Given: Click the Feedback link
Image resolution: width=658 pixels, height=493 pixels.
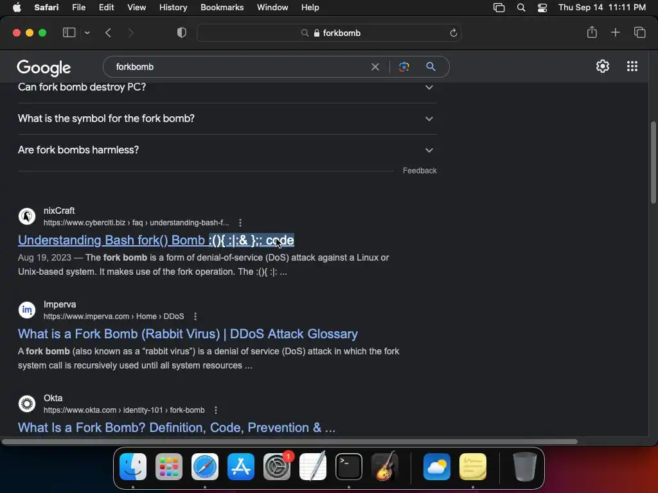Looking at the screenshot, I should click(420, 171).
